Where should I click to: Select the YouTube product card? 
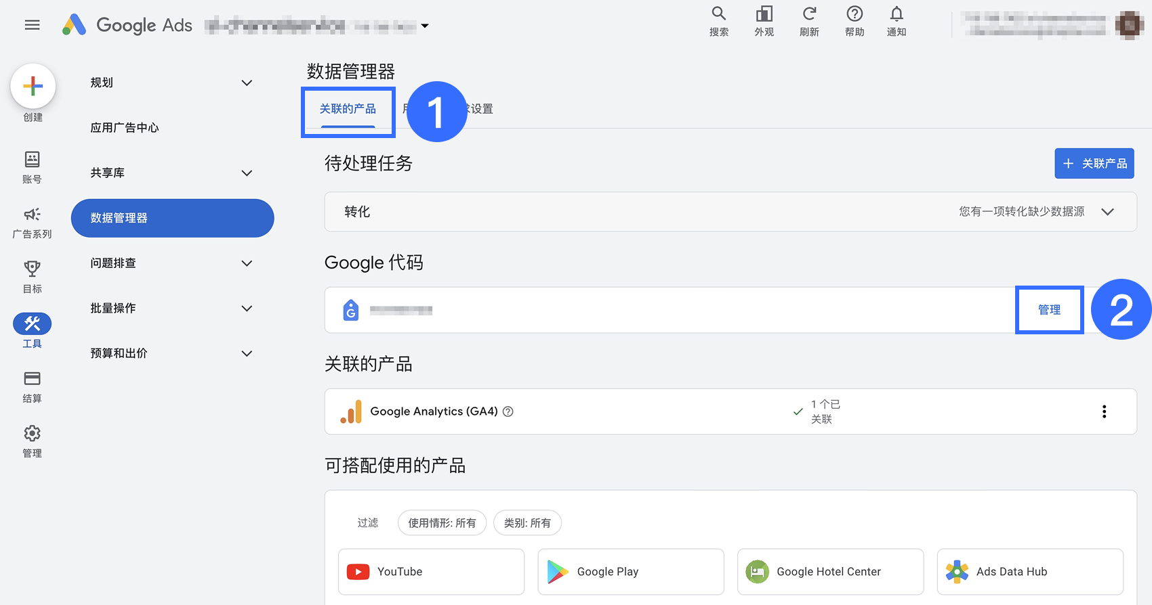[431, 572]
